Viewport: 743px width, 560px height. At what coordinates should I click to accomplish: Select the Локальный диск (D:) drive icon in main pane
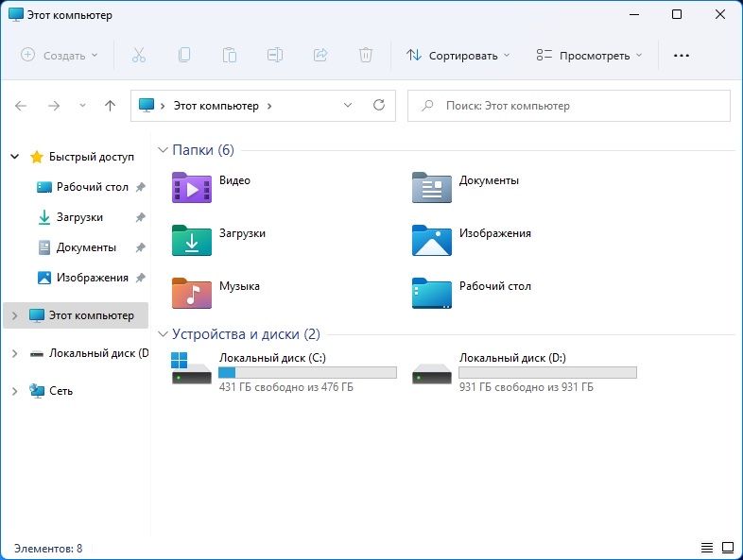[x=432, y=373]
